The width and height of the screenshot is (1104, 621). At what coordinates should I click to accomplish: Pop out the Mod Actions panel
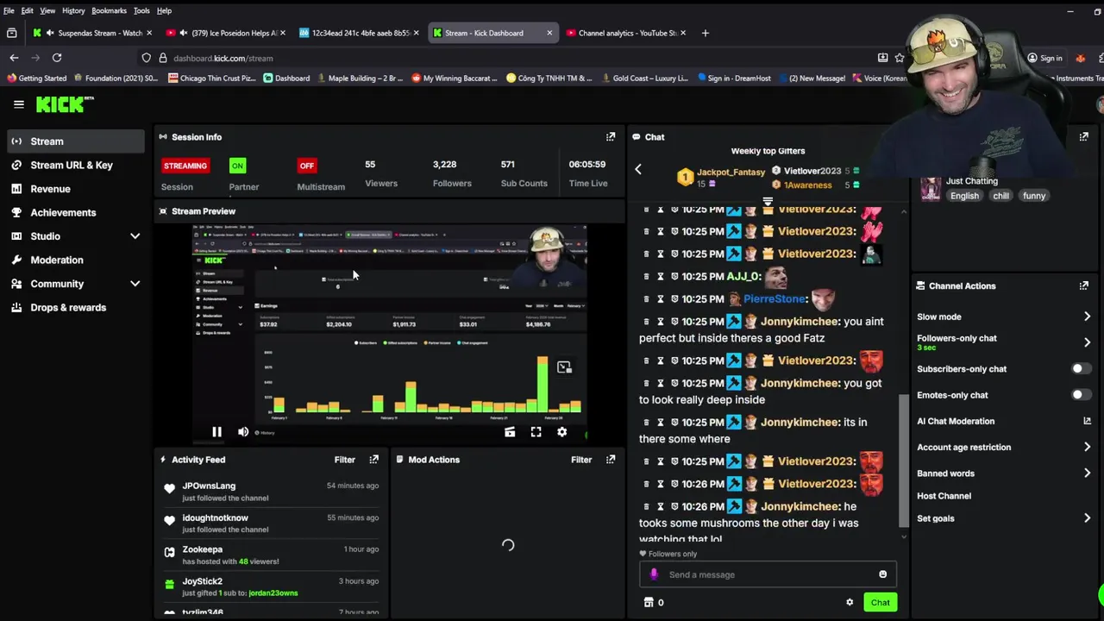(x=611, y=460)
